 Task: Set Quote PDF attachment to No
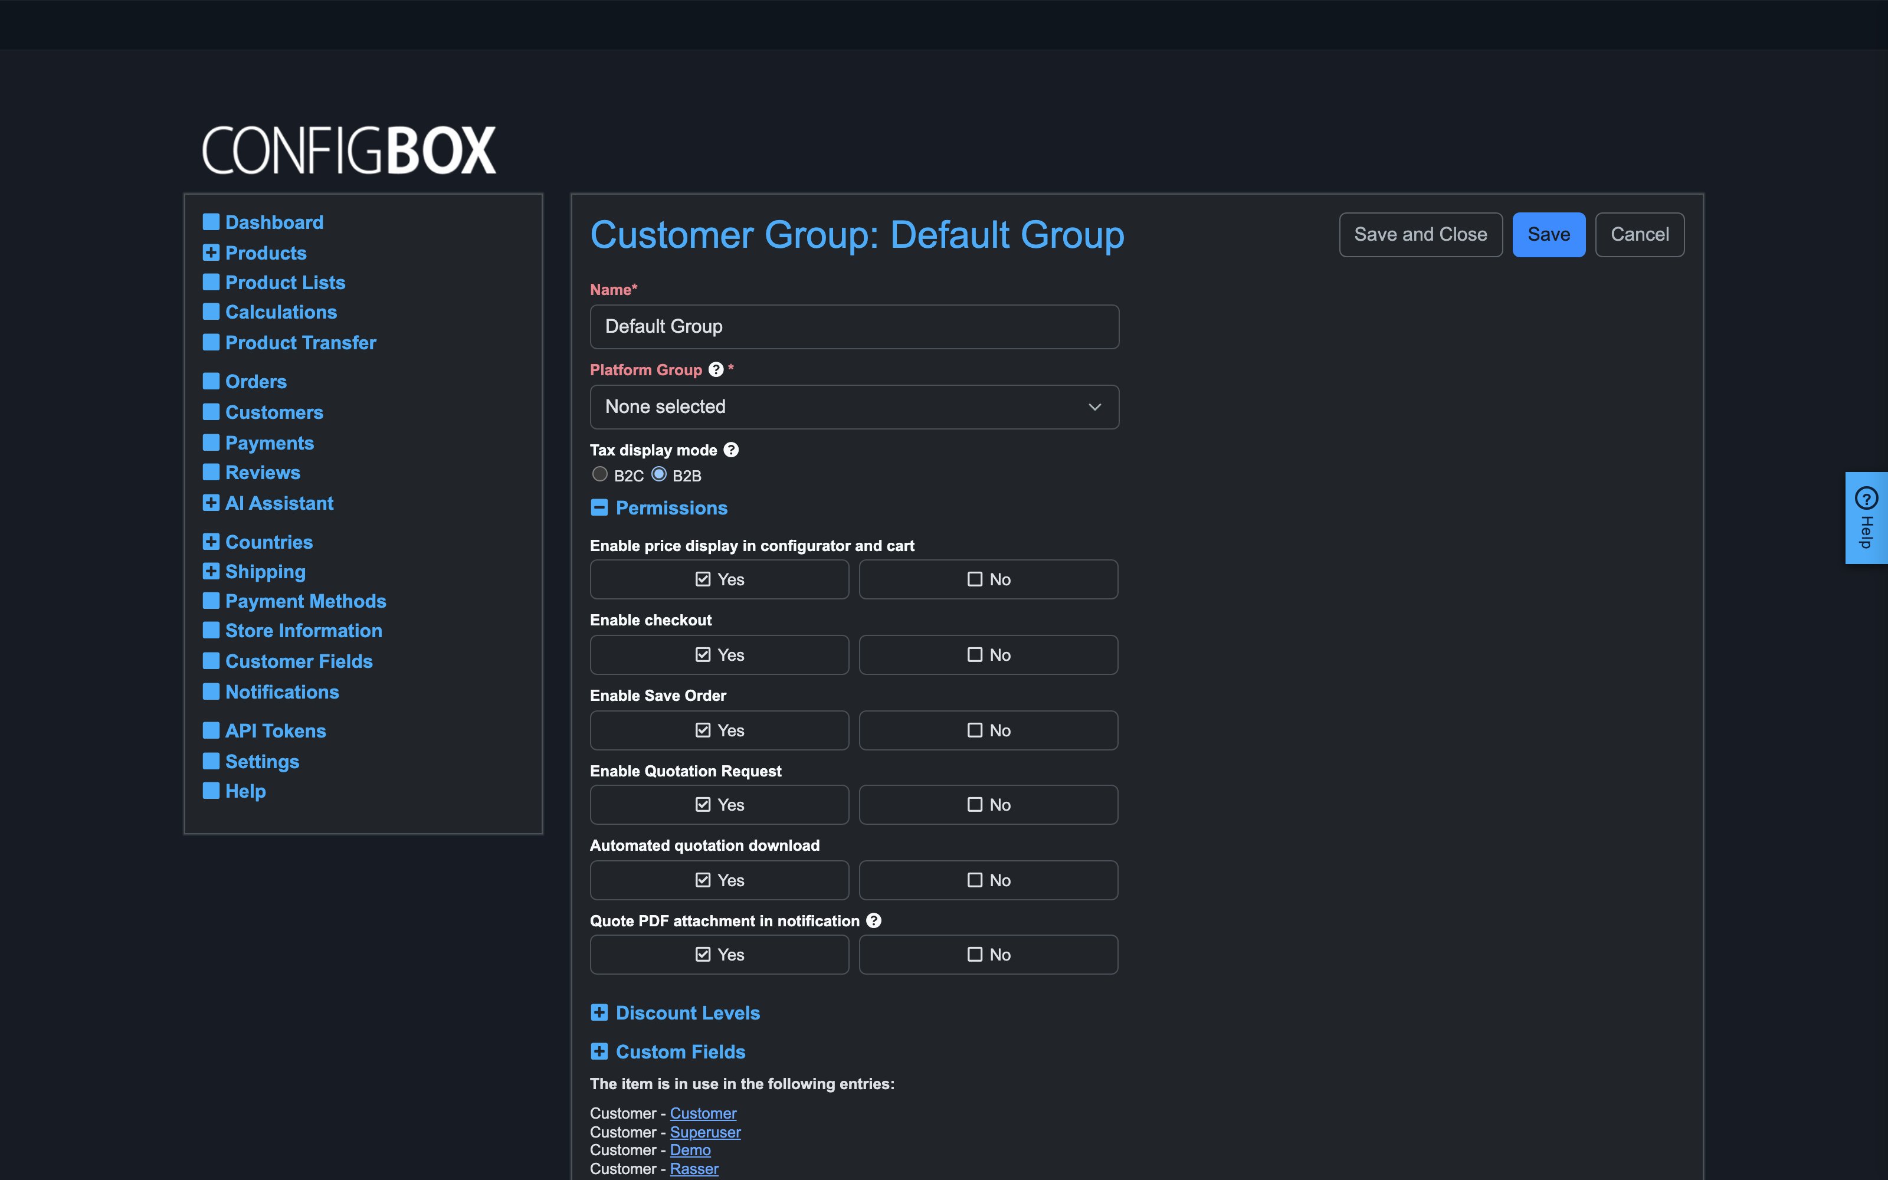[x=988, y=955]
